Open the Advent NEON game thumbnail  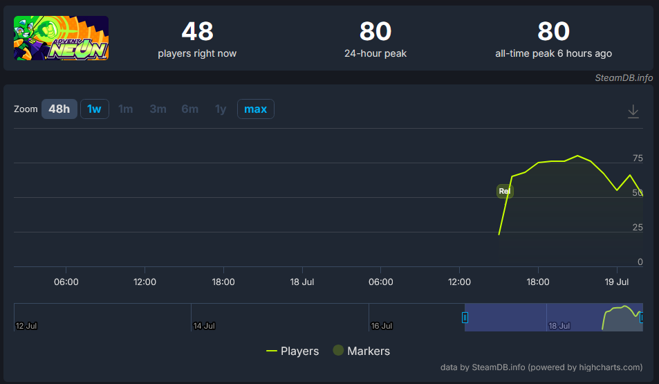[61, 38]
